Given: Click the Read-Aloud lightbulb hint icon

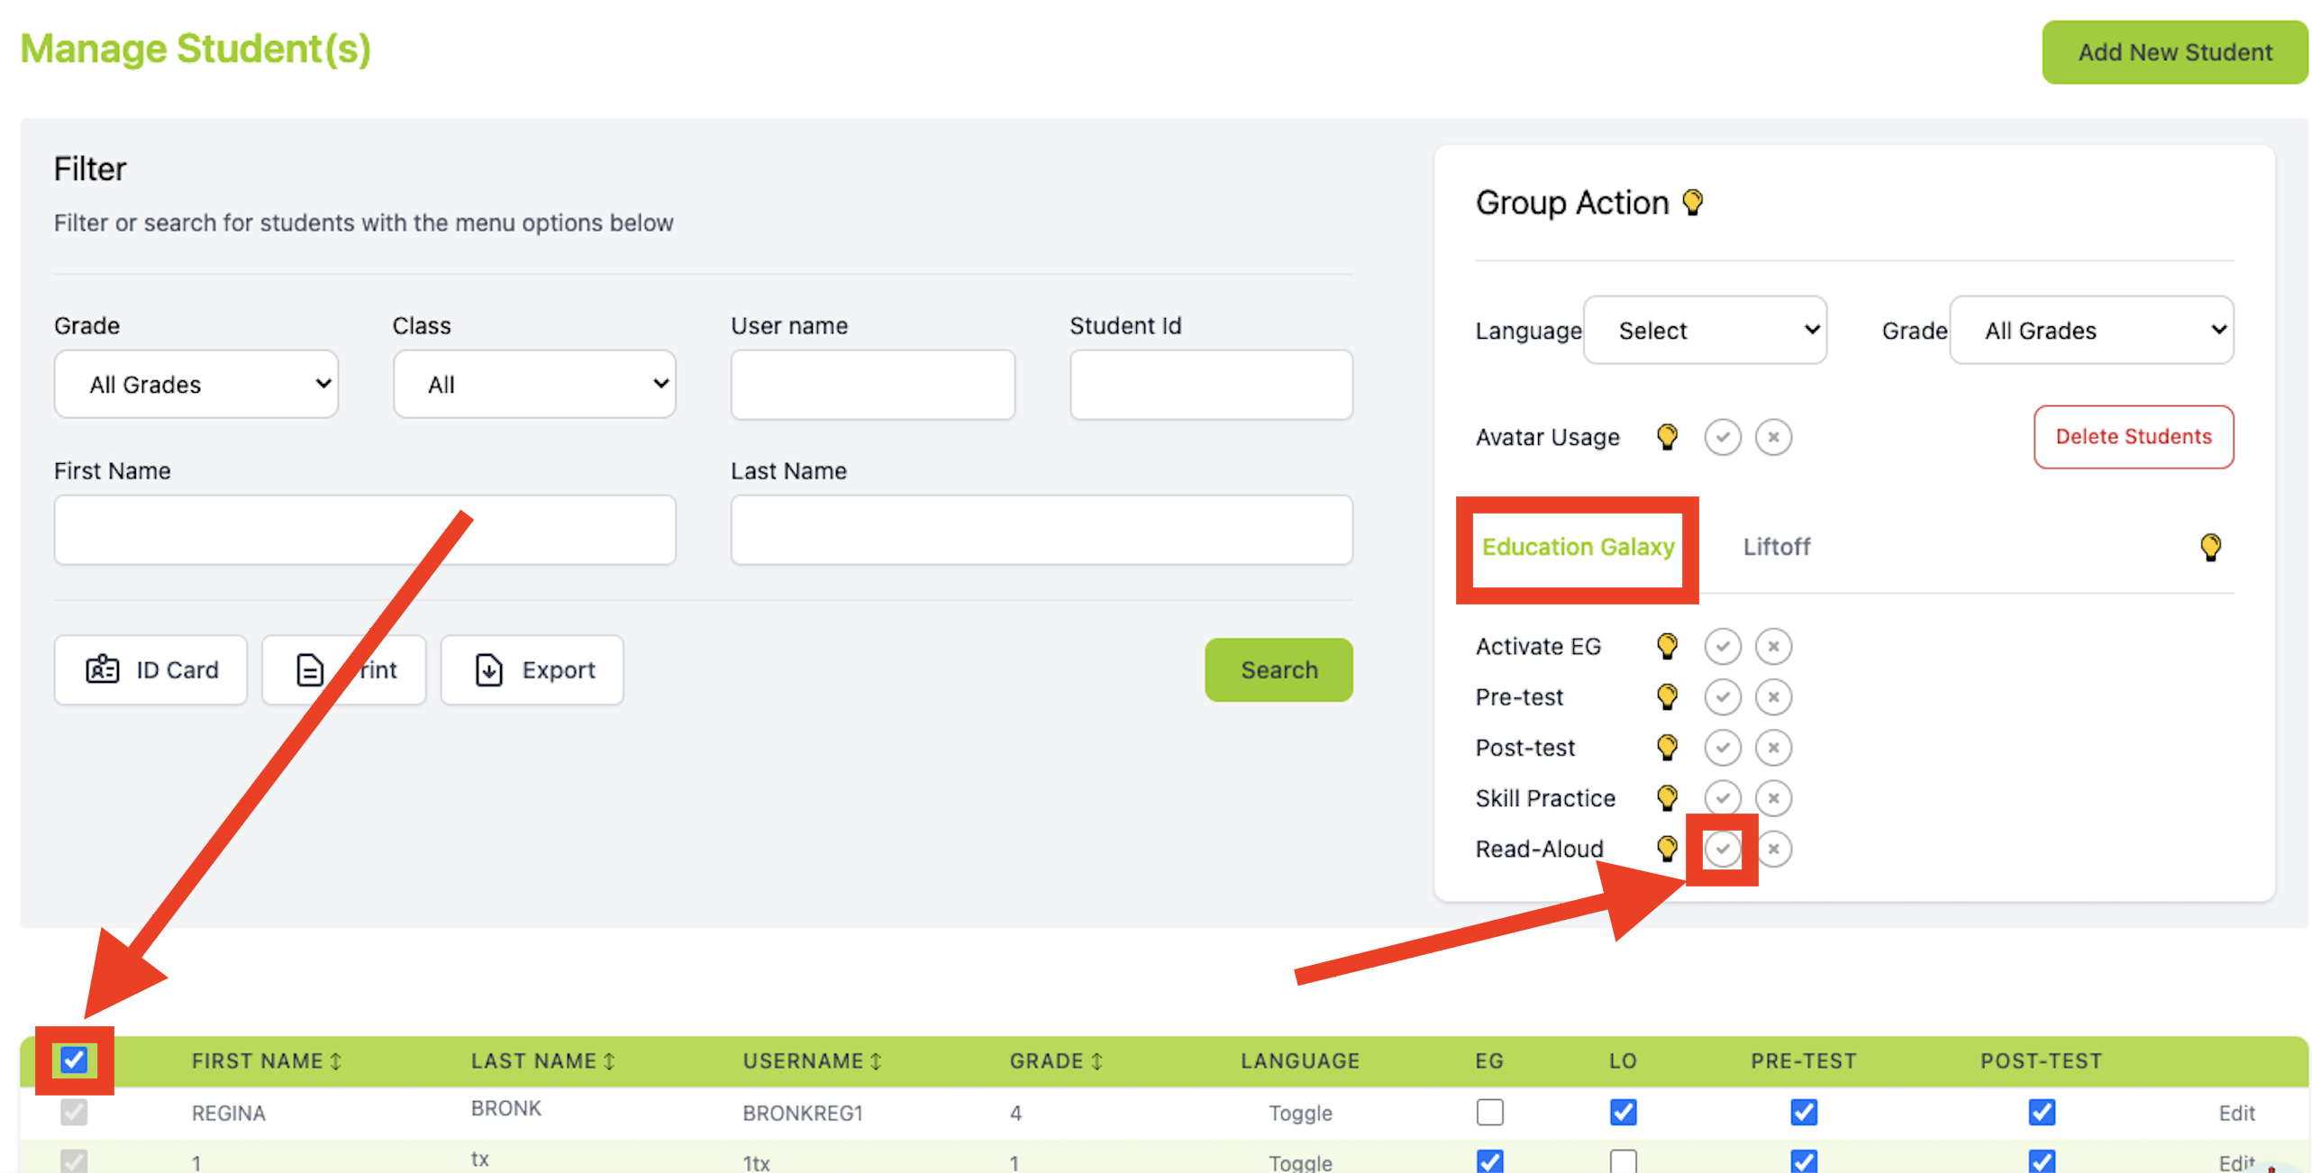Looking at the screenshot, I should click(1667, 848).
